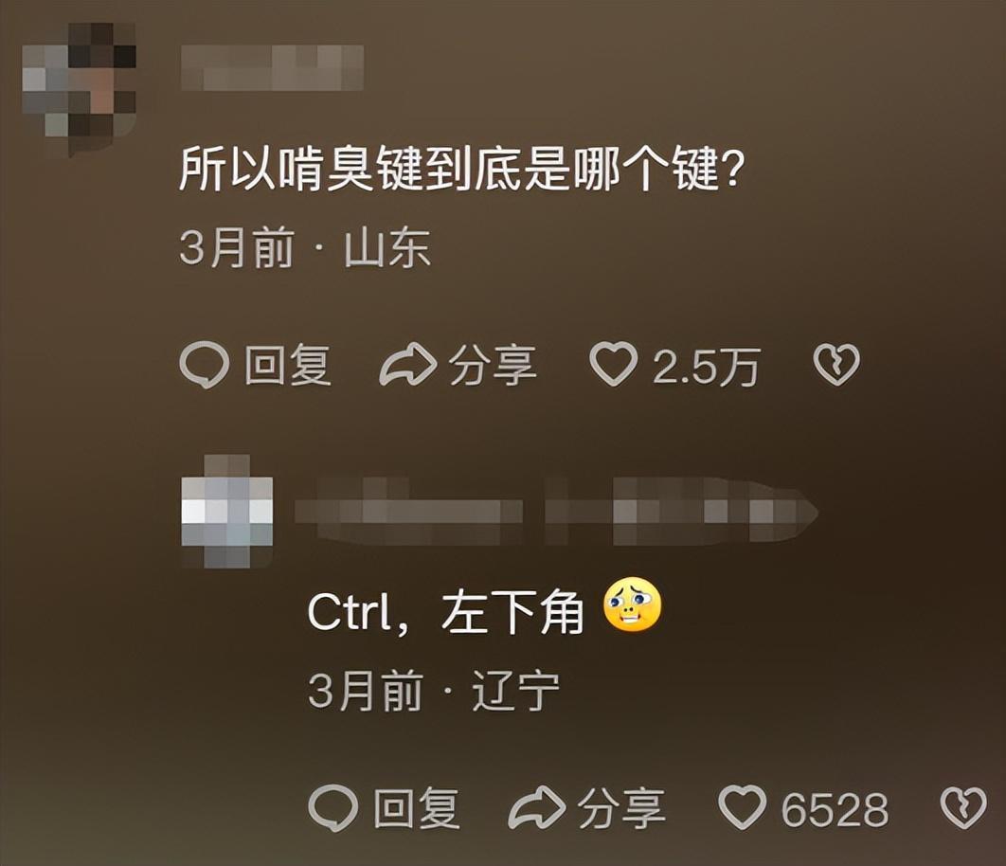Select comment text 所以啃臭键到底是哪个键
Screen dimensions: 1006x866
tap(461, 170)
